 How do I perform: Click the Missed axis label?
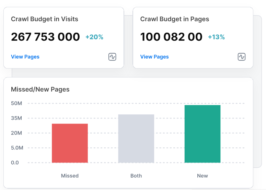[x=70, y=176]
